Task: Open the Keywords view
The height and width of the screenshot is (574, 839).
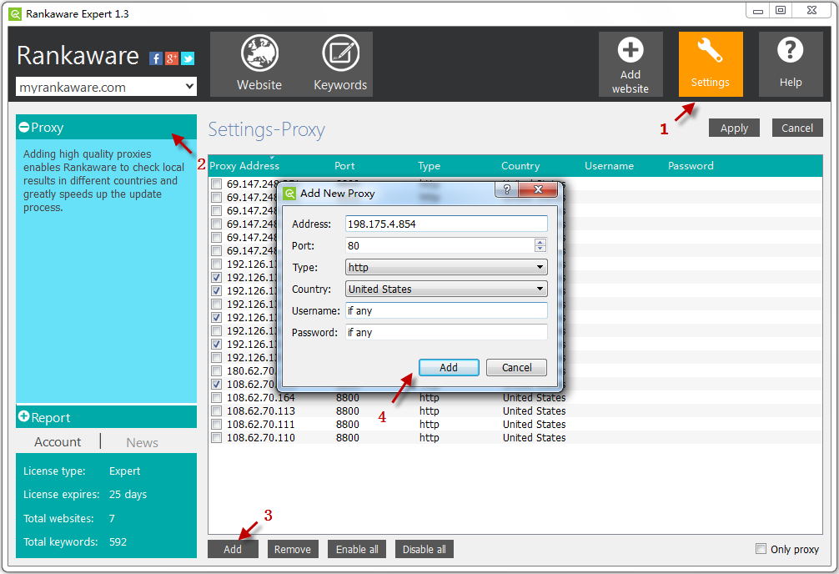Action: 340,63
